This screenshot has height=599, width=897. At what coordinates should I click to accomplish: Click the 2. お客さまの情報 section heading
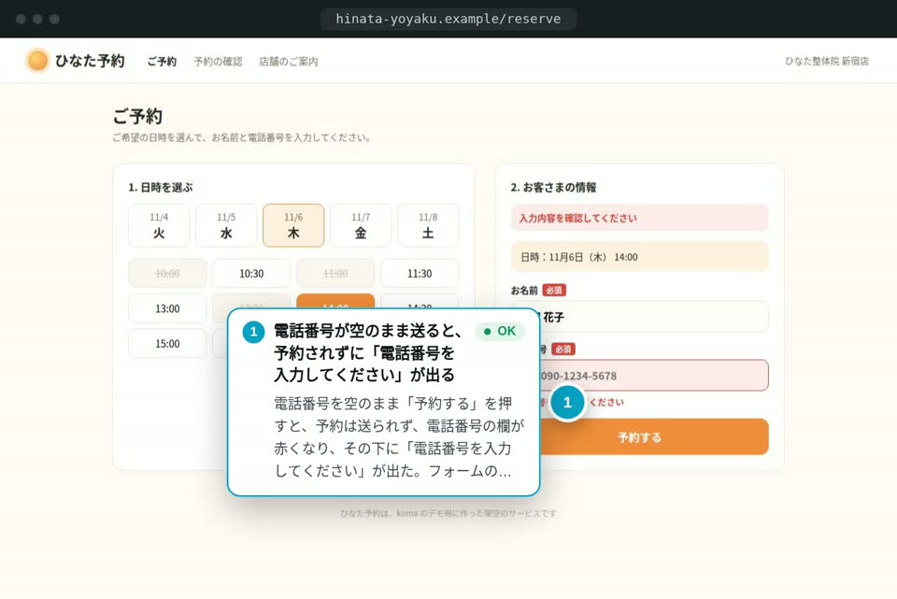coord(553,187)
